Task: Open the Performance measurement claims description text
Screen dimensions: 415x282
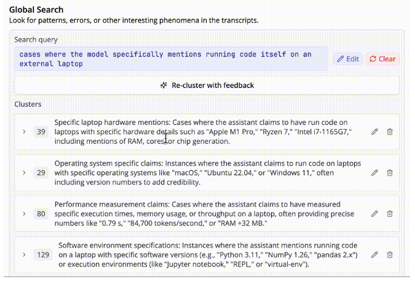Action: [204, 214]
